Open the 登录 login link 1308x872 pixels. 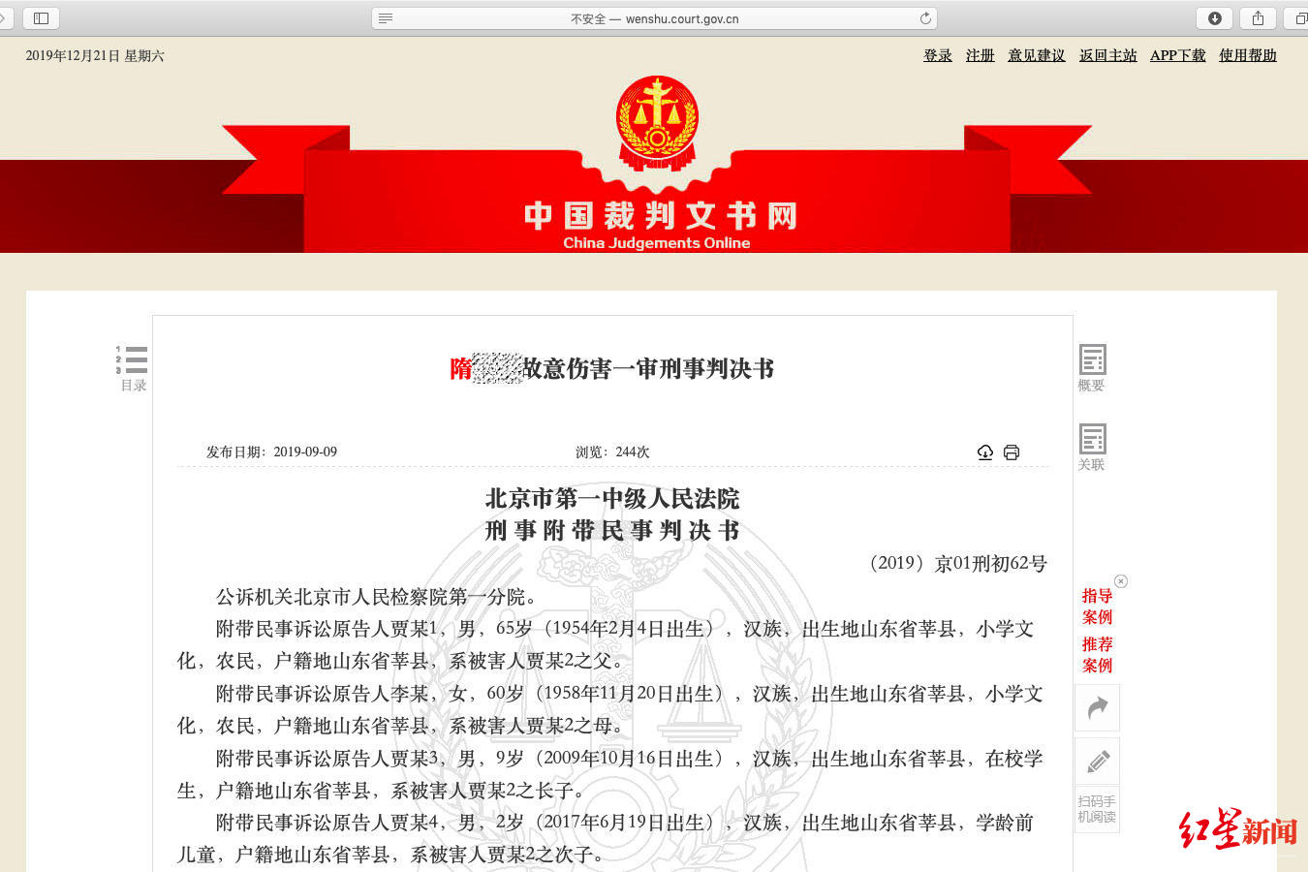[937, 55]
